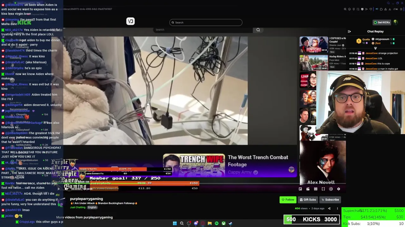Click the YouTube search magnifier button

(258, 30)
